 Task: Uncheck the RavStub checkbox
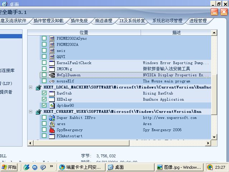click(44, 93)
